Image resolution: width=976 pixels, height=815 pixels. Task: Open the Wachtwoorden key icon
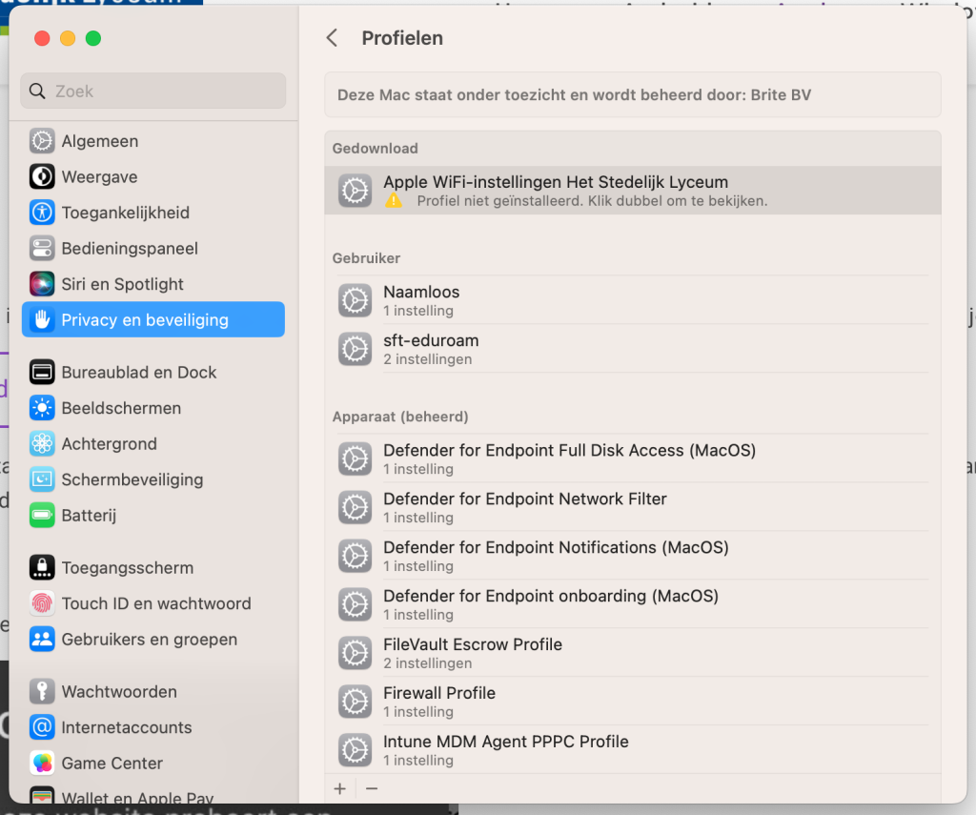(42, 692)
